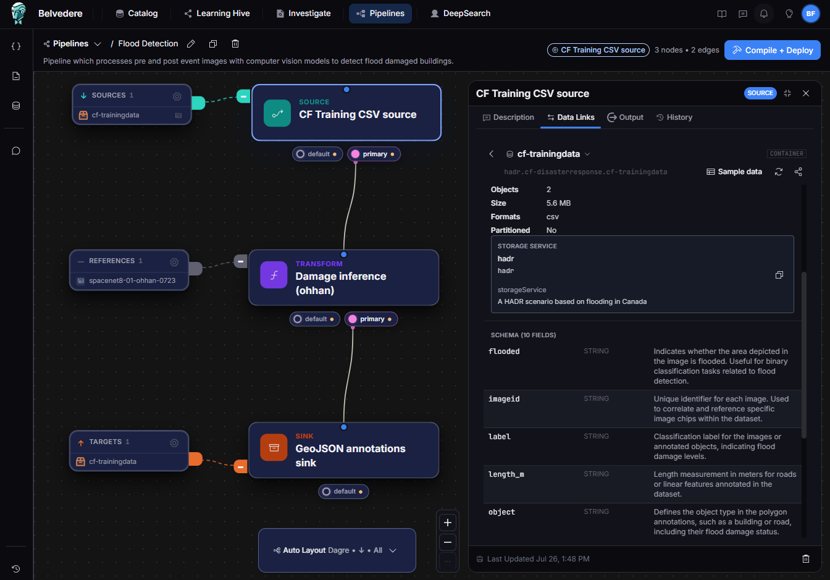The image size is (830, 580).
Task: Open the history icon at sidebar bottom
Action: coord(16,568)
